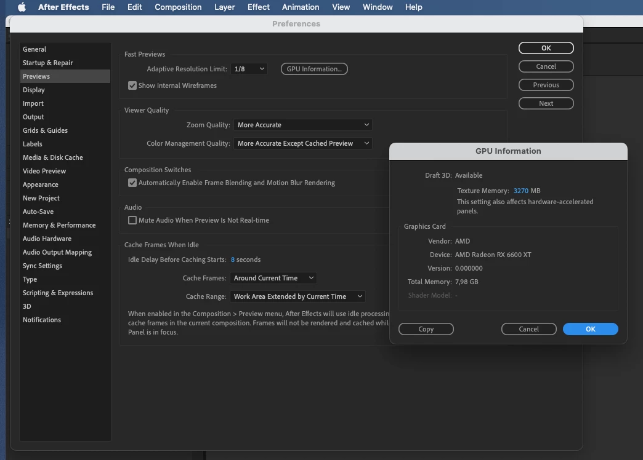This screenshot has height=460, width=643.
Task: Click Copy in GPU Information dialog
Action: [x=426, y=329]
